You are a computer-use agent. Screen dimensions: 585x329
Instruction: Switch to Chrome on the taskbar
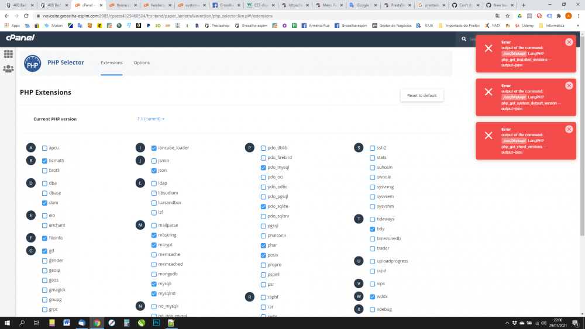pyautogui.click(x=97, y=323)
